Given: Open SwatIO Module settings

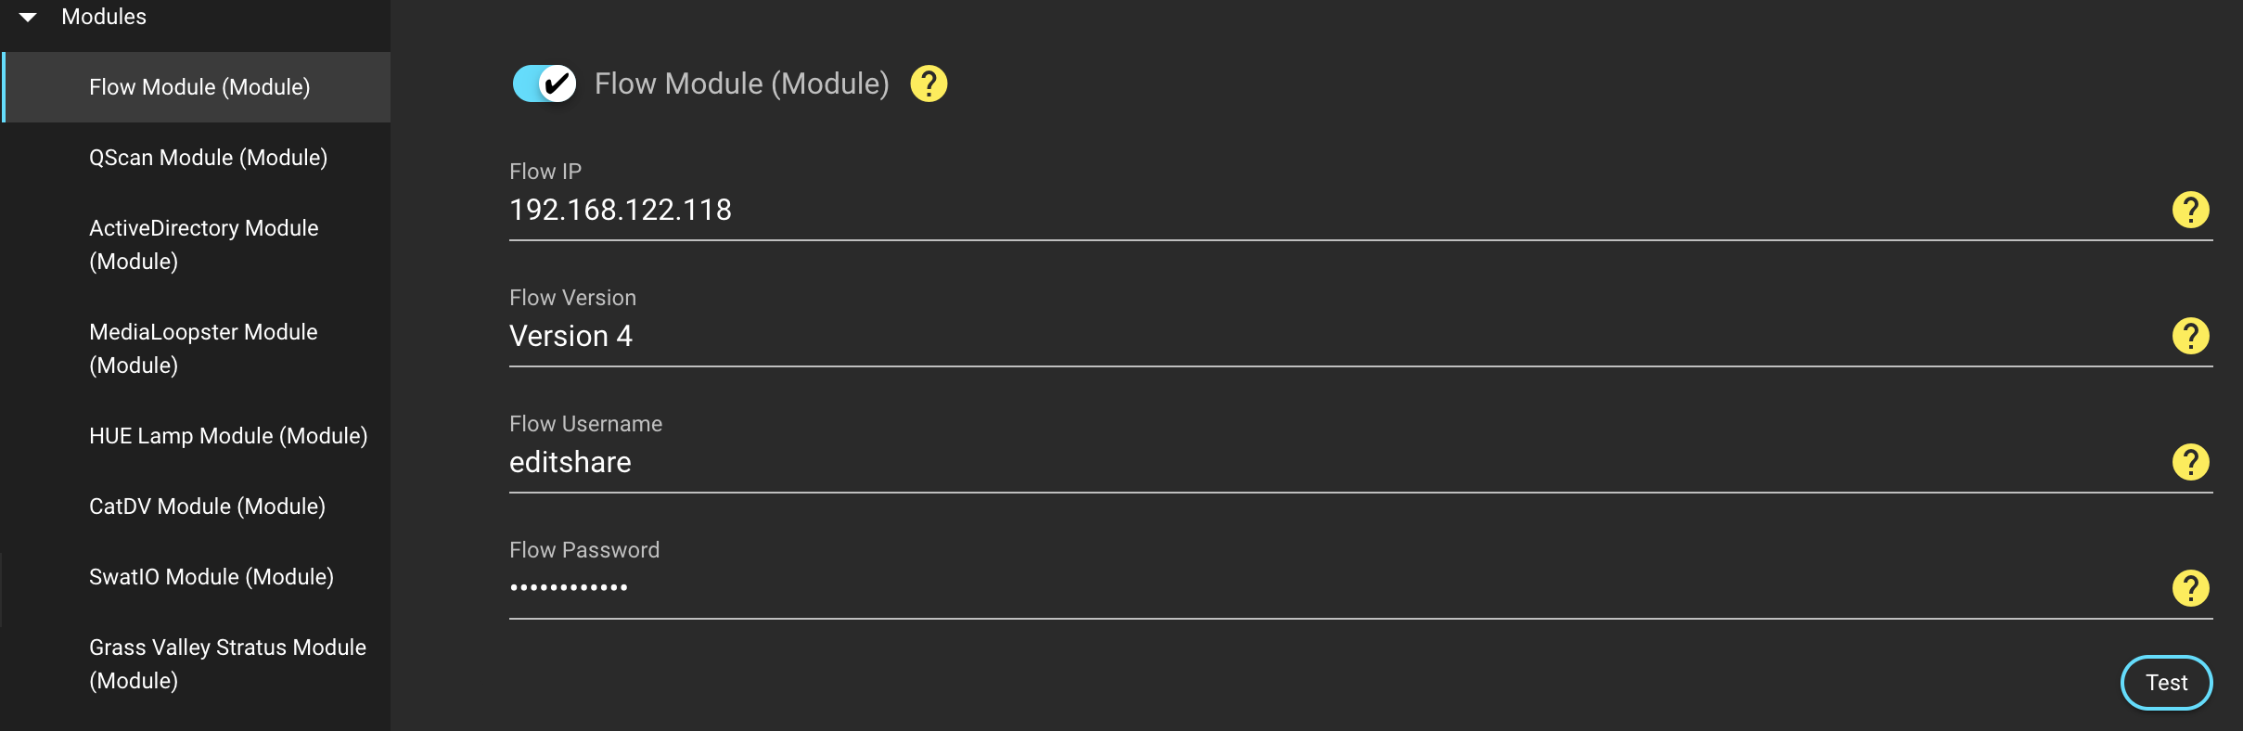Looking at the screenshot, I should [x=211, y=577].
